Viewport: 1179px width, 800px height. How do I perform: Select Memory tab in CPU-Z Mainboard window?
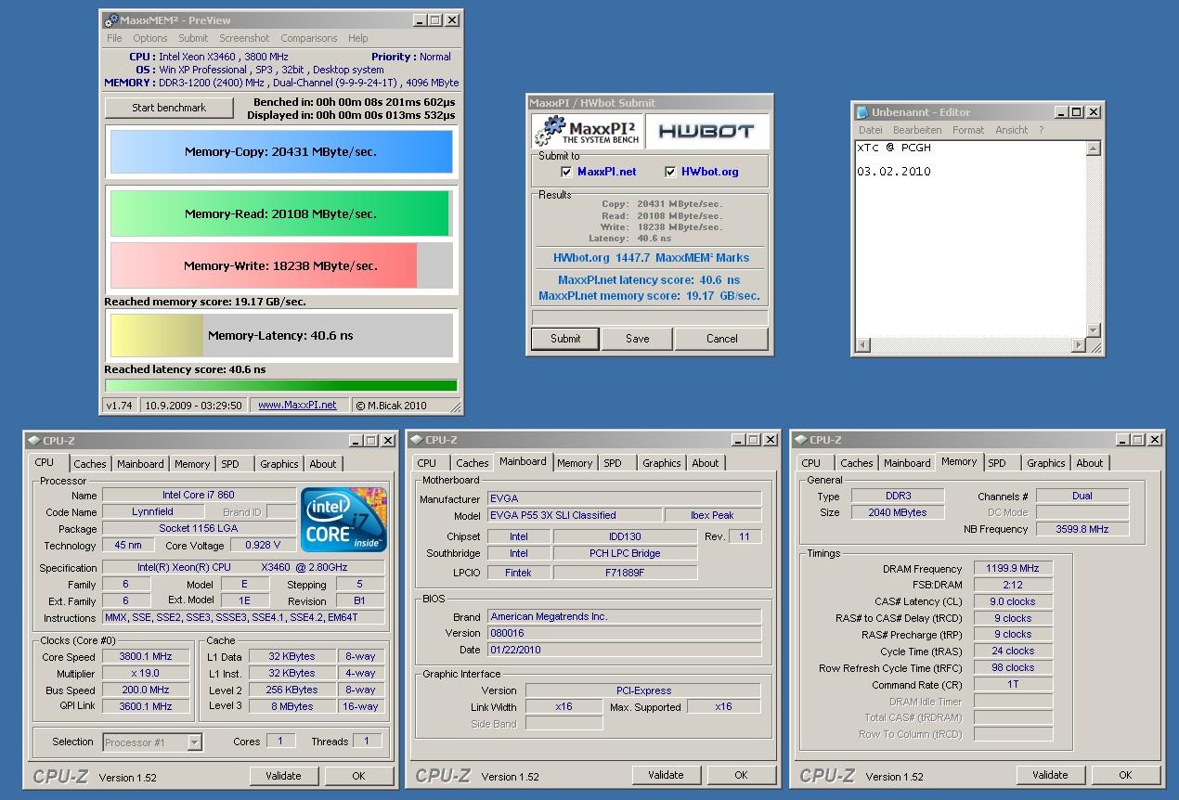[x=575, y=463]
